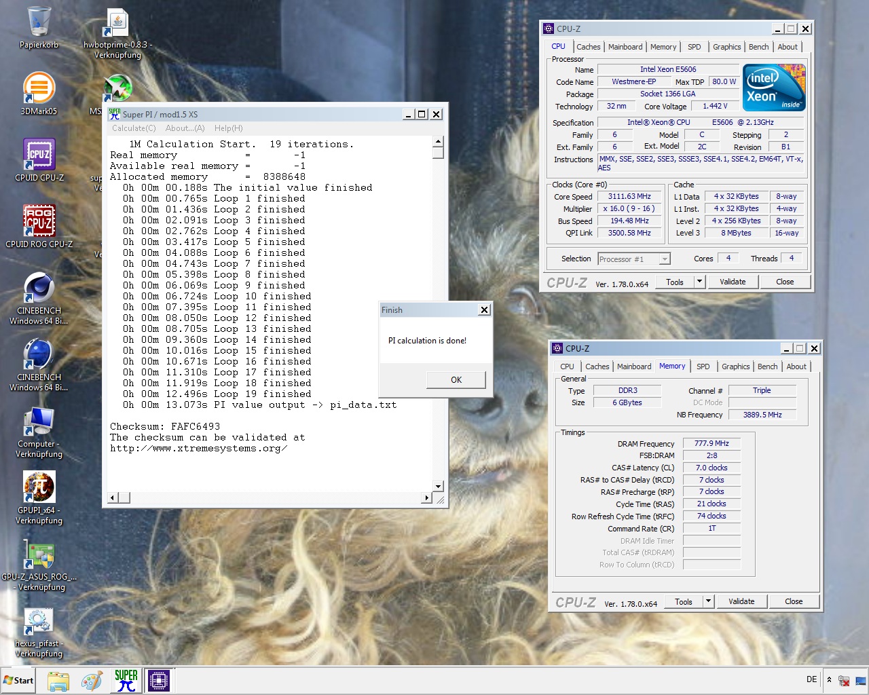Select the About tab in upper CPU-Z

[x=788, y=47]
